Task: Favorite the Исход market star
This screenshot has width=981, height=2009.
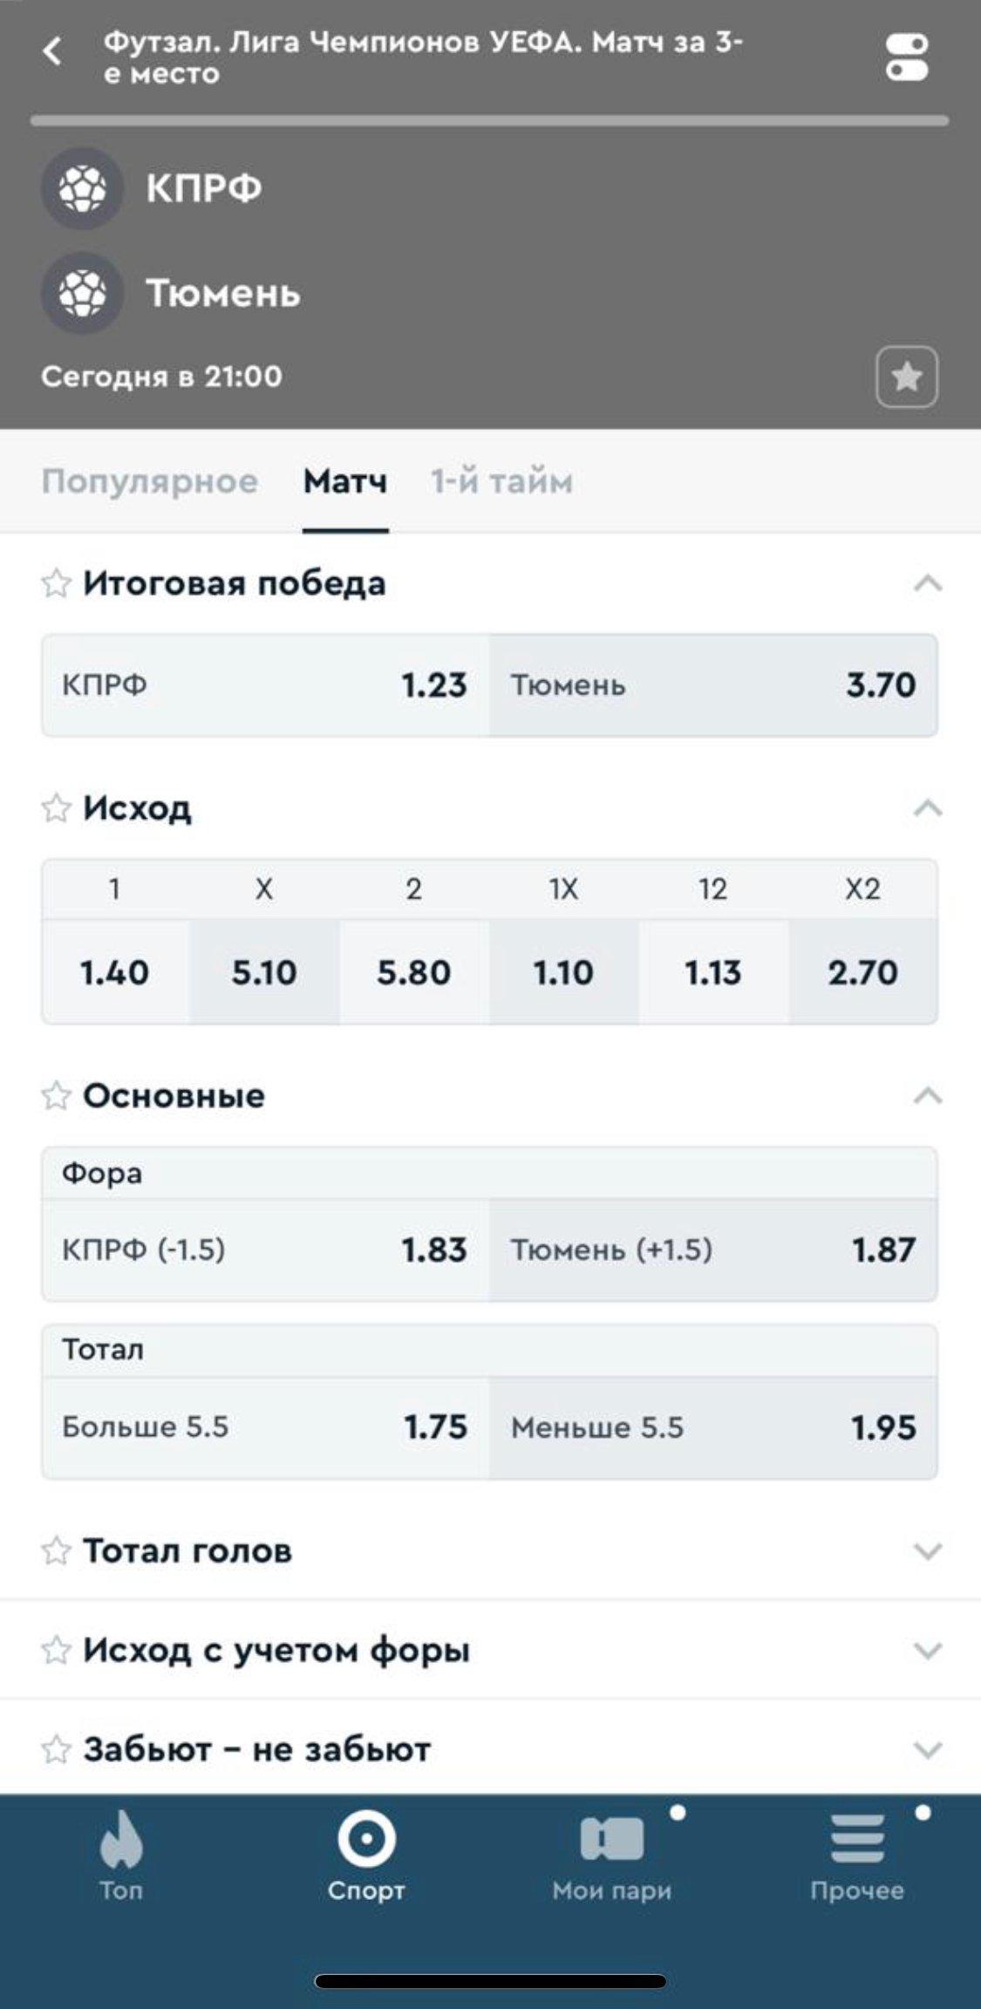Action: pyautogui.click(x=56, y=808)
